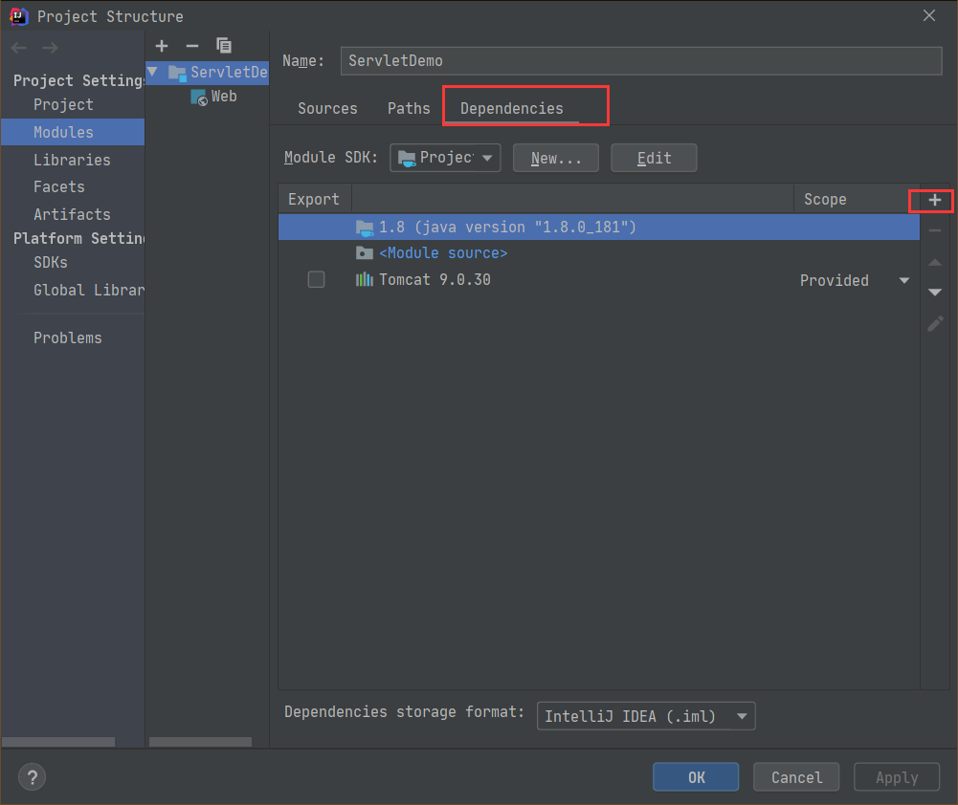Move dependency down with the down arrow
958x805 pixels.
pos(935,293)
